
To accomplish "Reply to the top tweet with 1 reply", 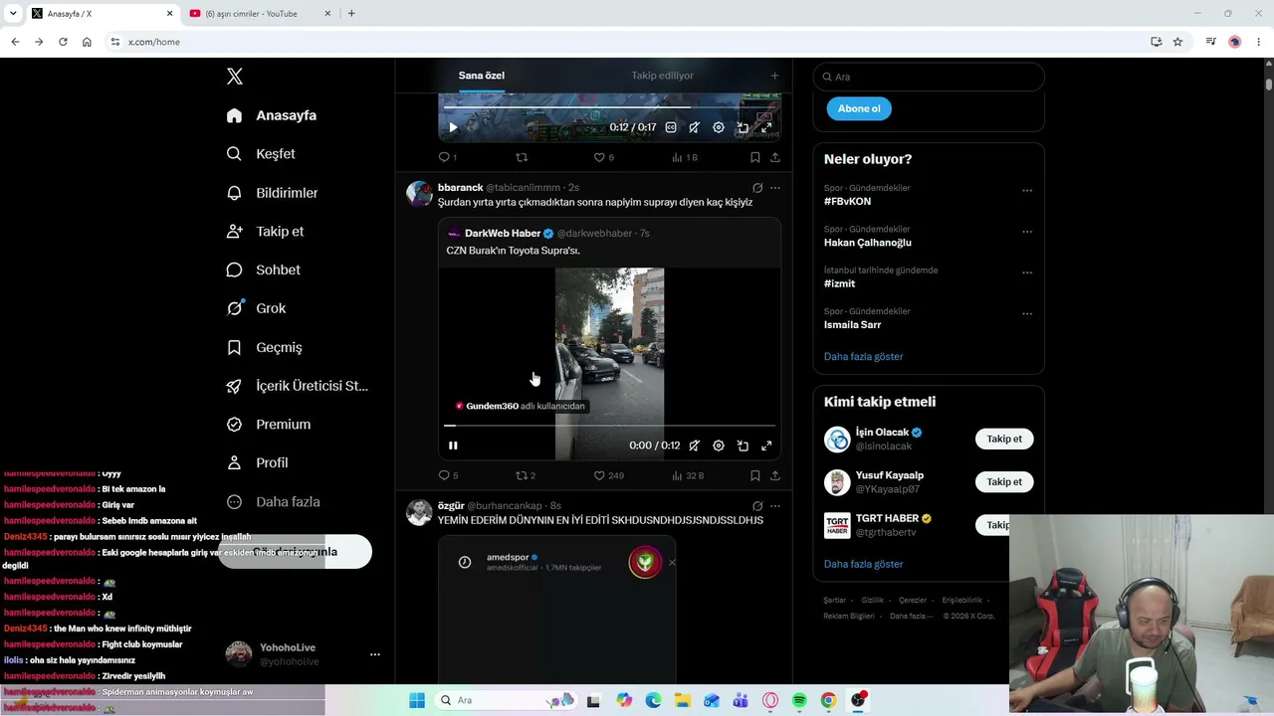I will (x=447, y=157).
